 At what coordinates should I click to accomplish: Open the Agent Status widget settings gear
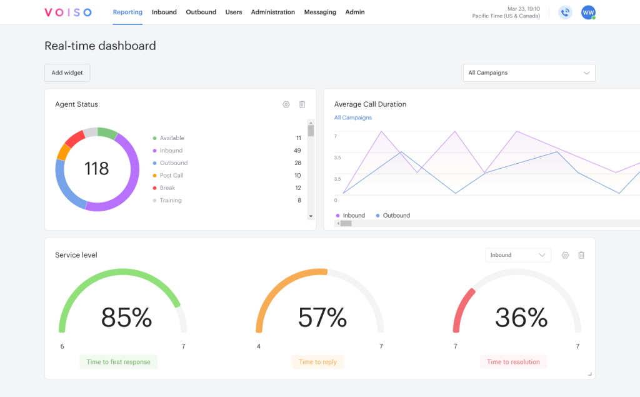(x=286, y=104)
